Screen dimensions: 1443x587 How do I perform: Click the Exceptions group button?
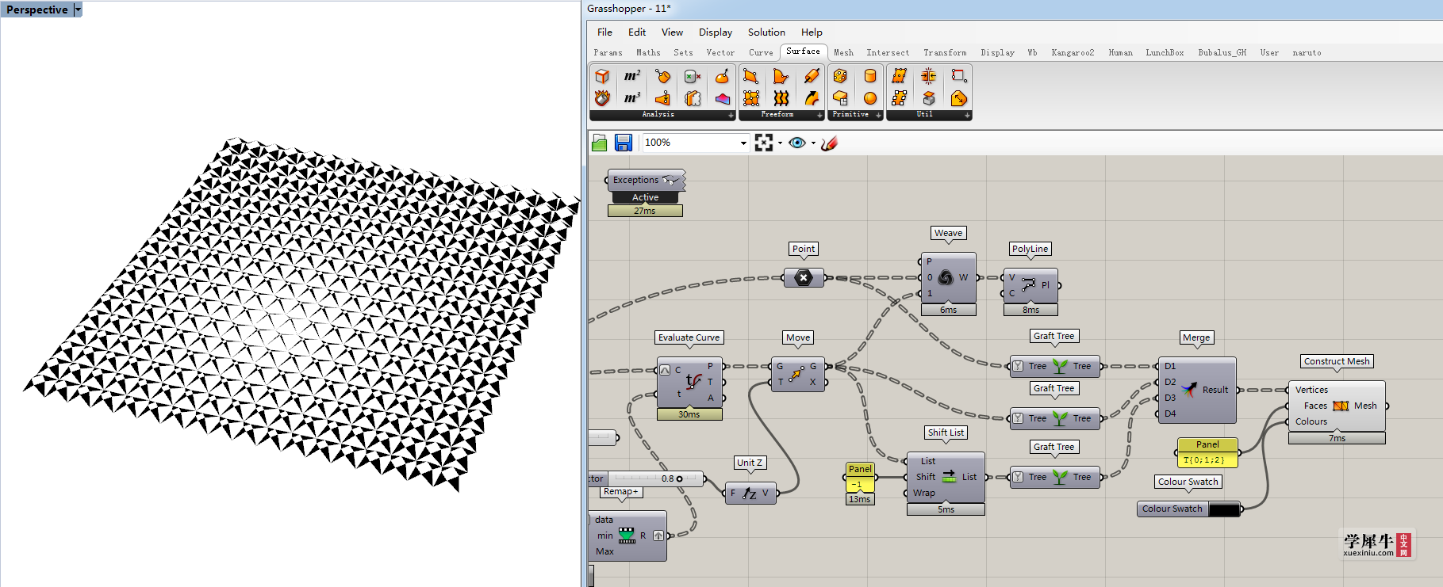point(646,180)
